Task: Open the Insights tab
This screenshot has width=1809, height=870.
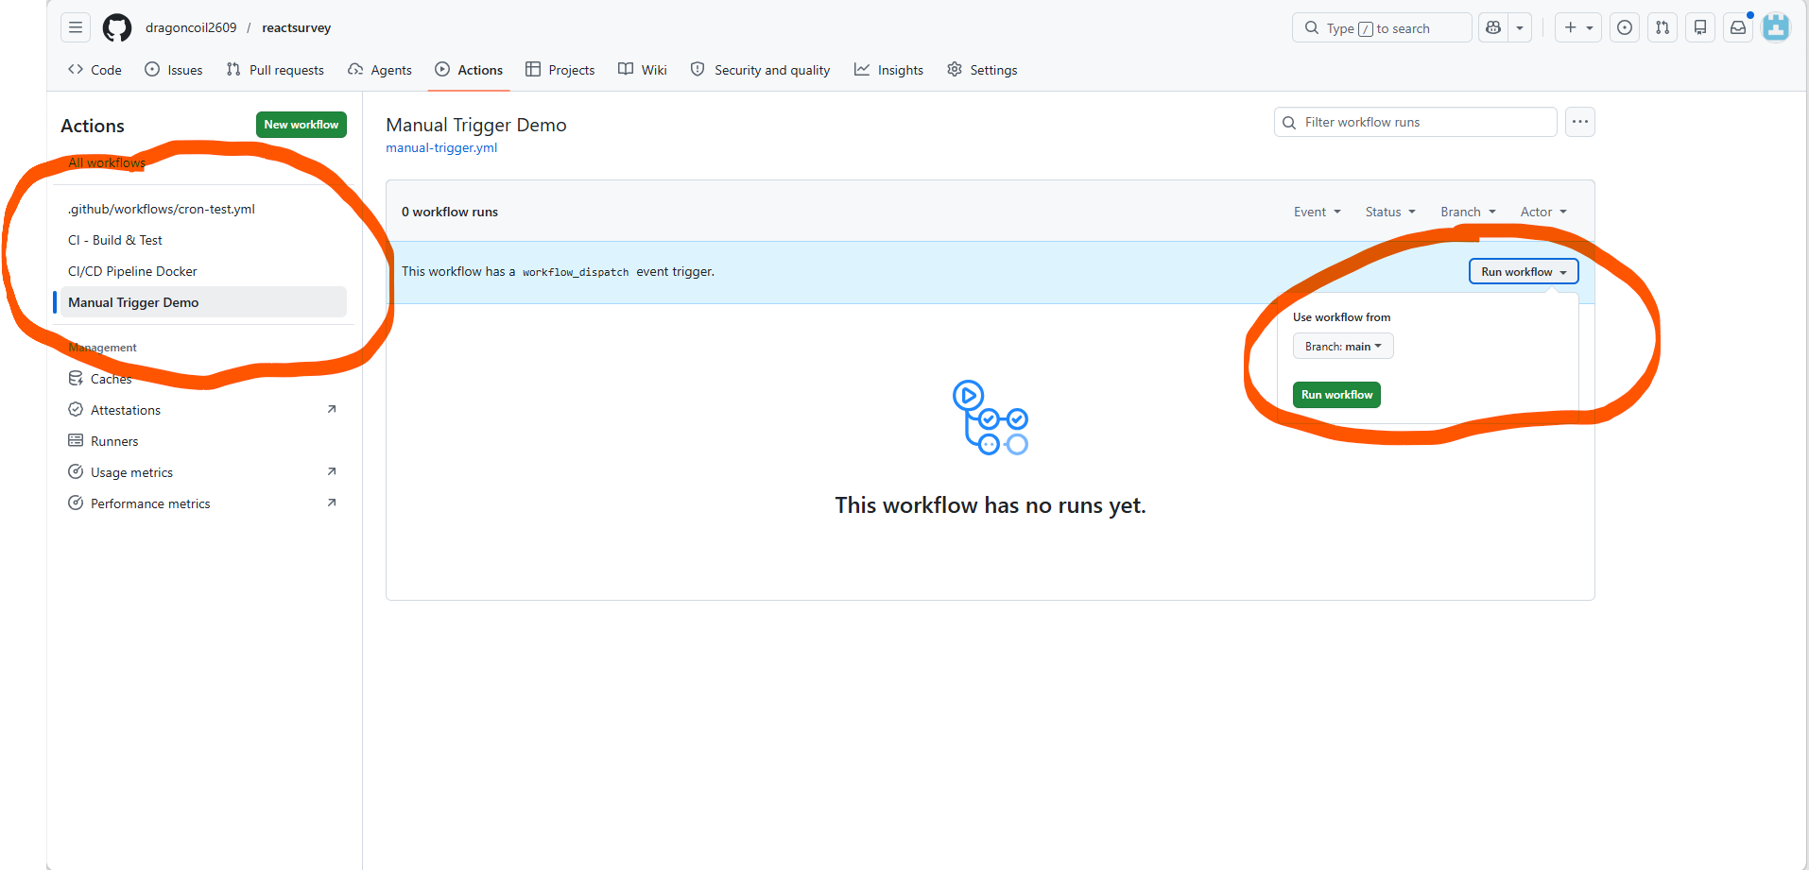Action: point(889,70)
